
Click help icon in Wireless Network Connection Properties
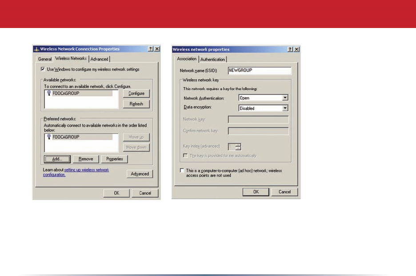(x=151, y=49)
